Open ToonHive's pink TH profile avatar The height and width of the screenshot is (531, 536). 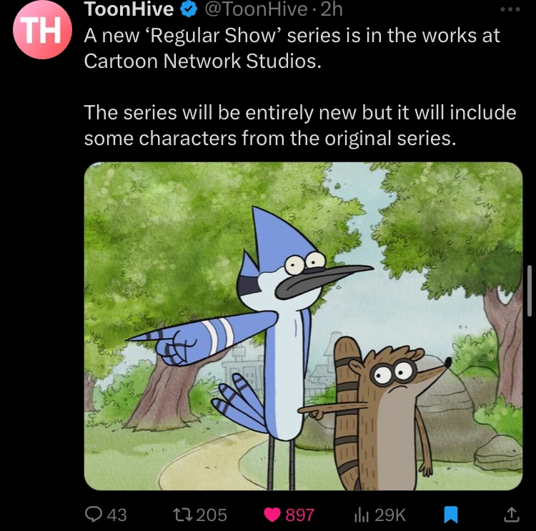[42, 29]
